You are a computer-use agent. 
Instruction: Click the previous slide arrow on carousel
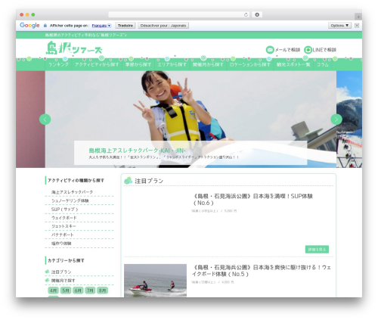45,120
